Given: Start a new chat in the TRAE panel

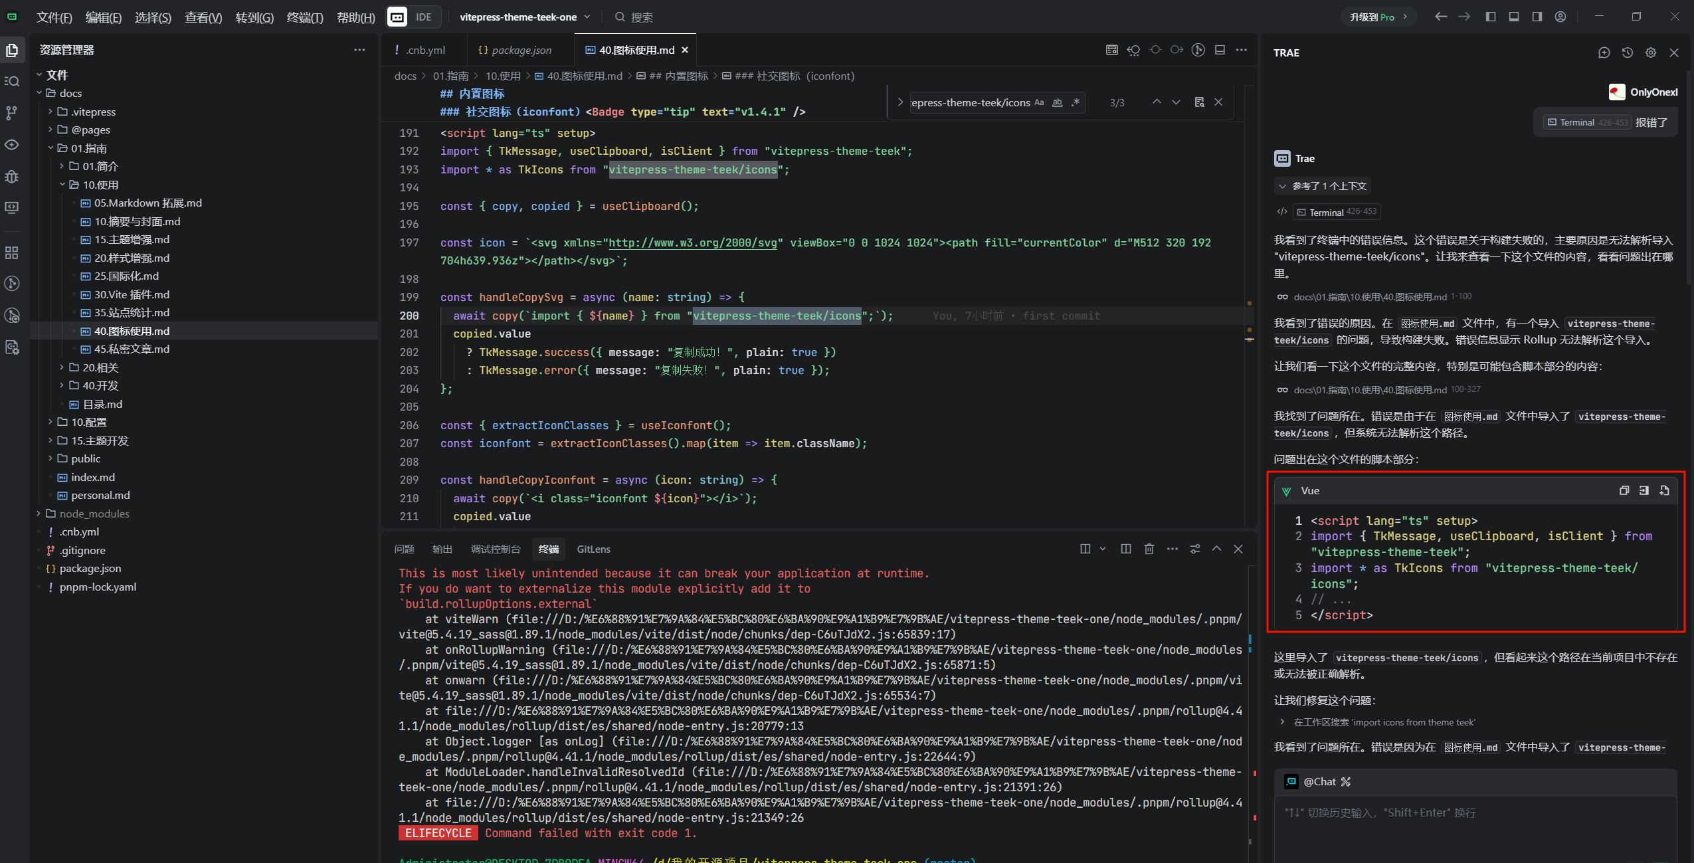Looking at the screenshot, I should click(1604, 52).
